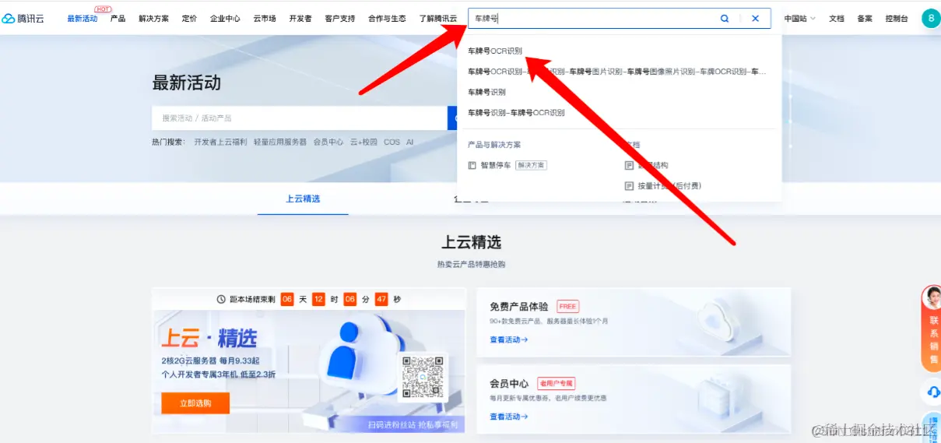
Task: Select the 车牌号识别 suggestion
Action: tap(486, 92)
